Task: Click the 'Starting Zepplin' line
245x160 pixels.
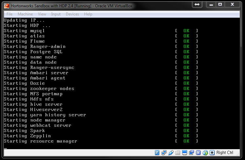Action: [x=27, y=136]
